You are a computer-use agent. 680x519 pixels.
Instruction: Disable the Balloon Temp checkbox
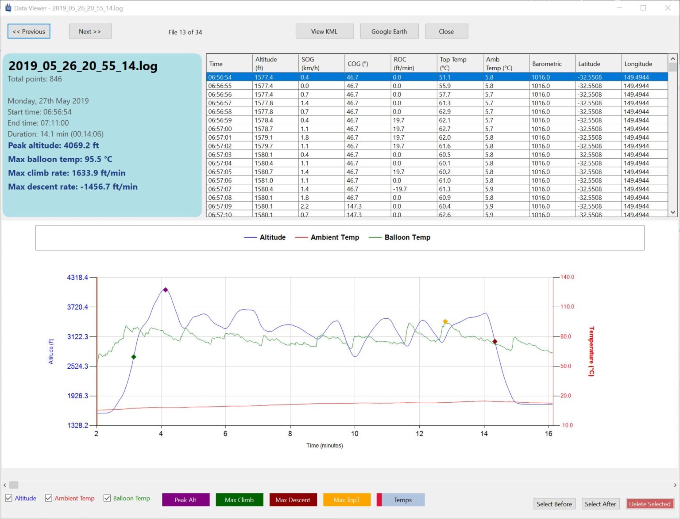coord(107,498)
